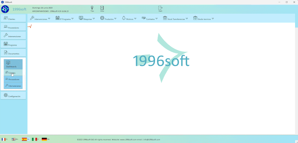Switch language to Italian flag
This screenshot has width=298, height=143.
(x=35, y=139)
